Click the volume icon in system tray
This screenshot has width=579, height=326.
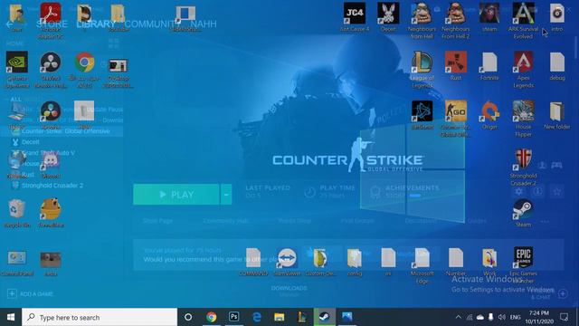click(x=501, y=317)
